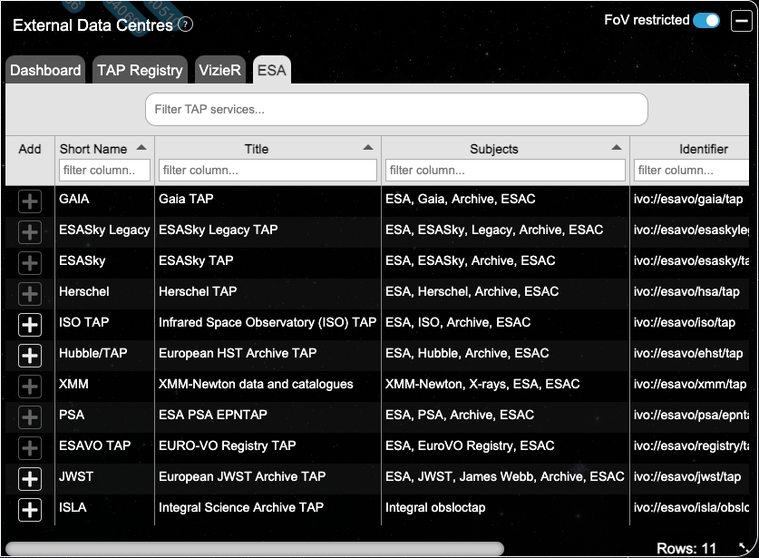This screenshot has height=558, width=759.
Task: Click the Identifier filter column field
Action: [691, 171]
